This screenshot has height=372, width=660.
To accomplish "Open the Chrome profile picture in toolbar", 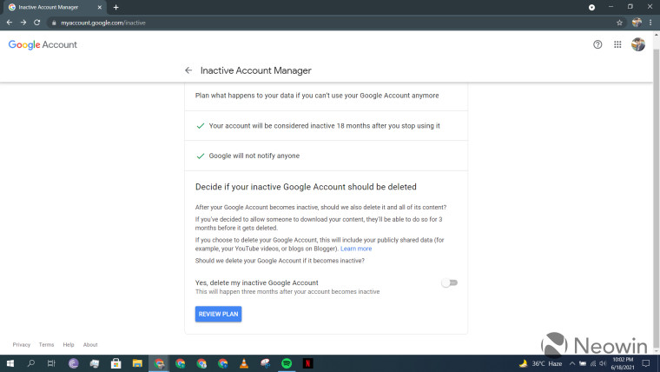I will click(x=637, y=23).
